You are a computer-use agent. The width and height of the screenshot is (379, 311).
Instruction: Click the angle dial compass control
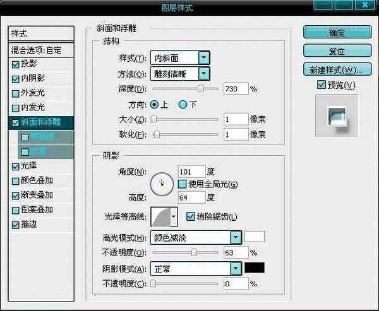pos(162,183)
